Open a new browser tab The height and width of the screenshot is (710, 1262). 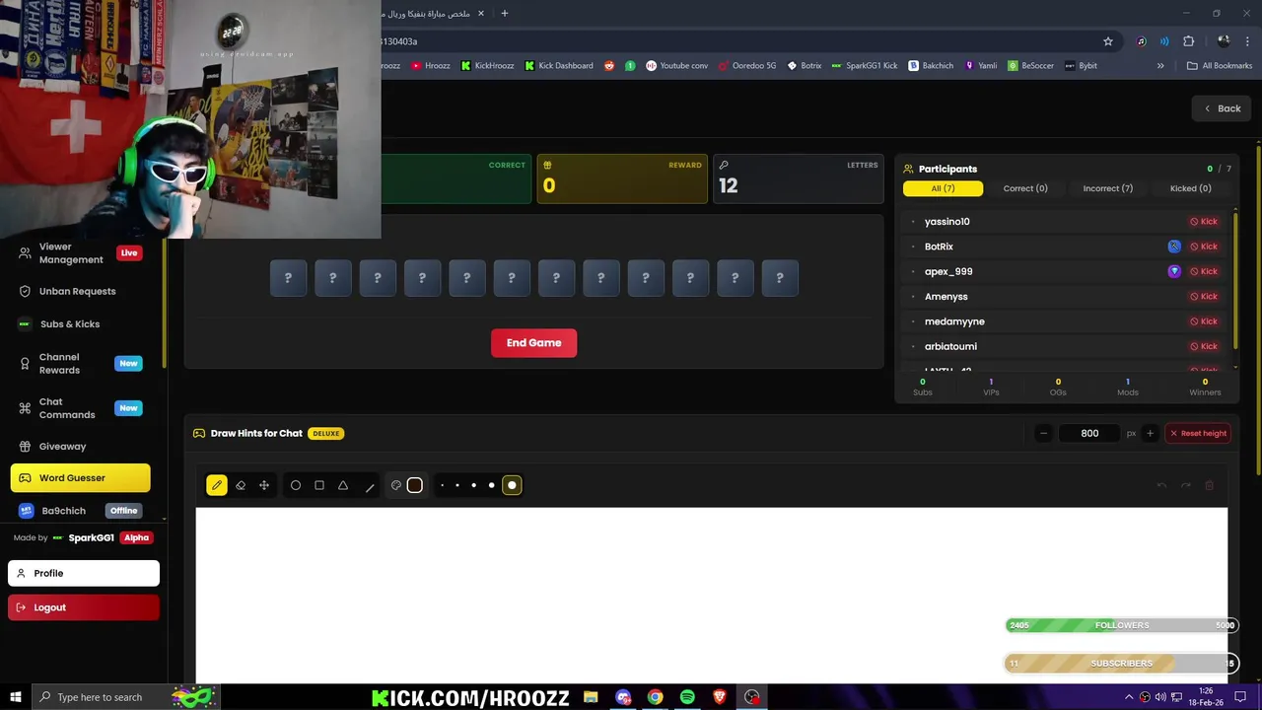pyautogui.click(x=504, y=14)
